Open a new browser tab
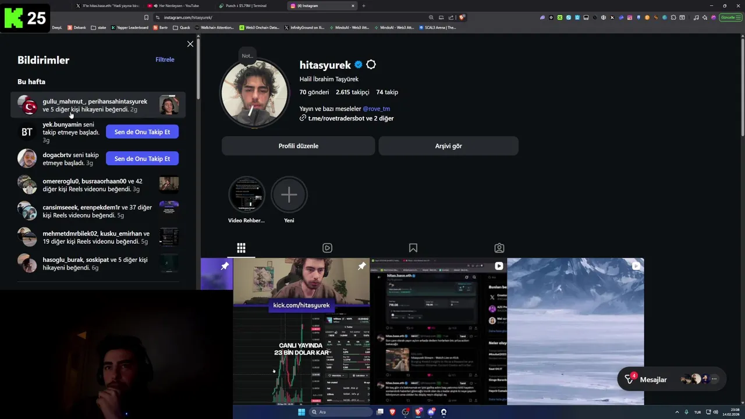The width and height of the screenshot is (745, 419). 364,6
